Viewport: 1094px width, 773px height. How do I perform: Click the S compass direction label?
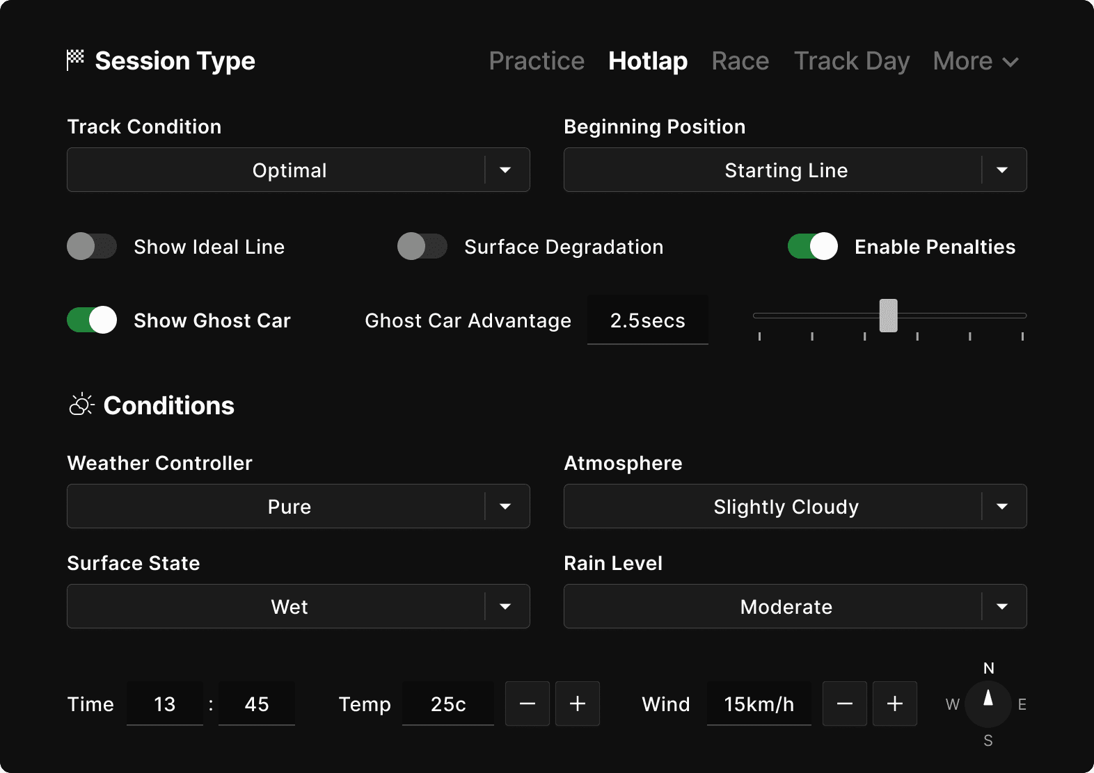[x=988, y=740]
